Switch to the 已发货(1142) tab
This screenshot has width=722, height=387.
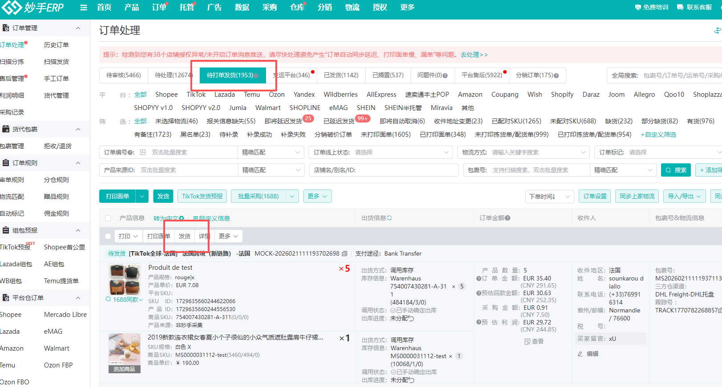(341, 75)
